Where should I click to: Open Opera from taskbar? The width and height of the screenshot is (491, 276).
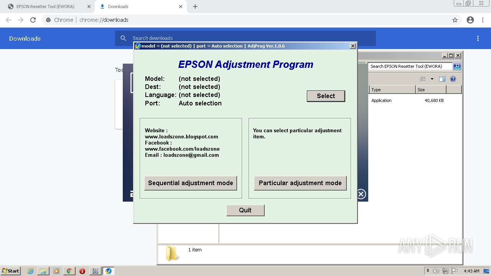coord(82,271)
